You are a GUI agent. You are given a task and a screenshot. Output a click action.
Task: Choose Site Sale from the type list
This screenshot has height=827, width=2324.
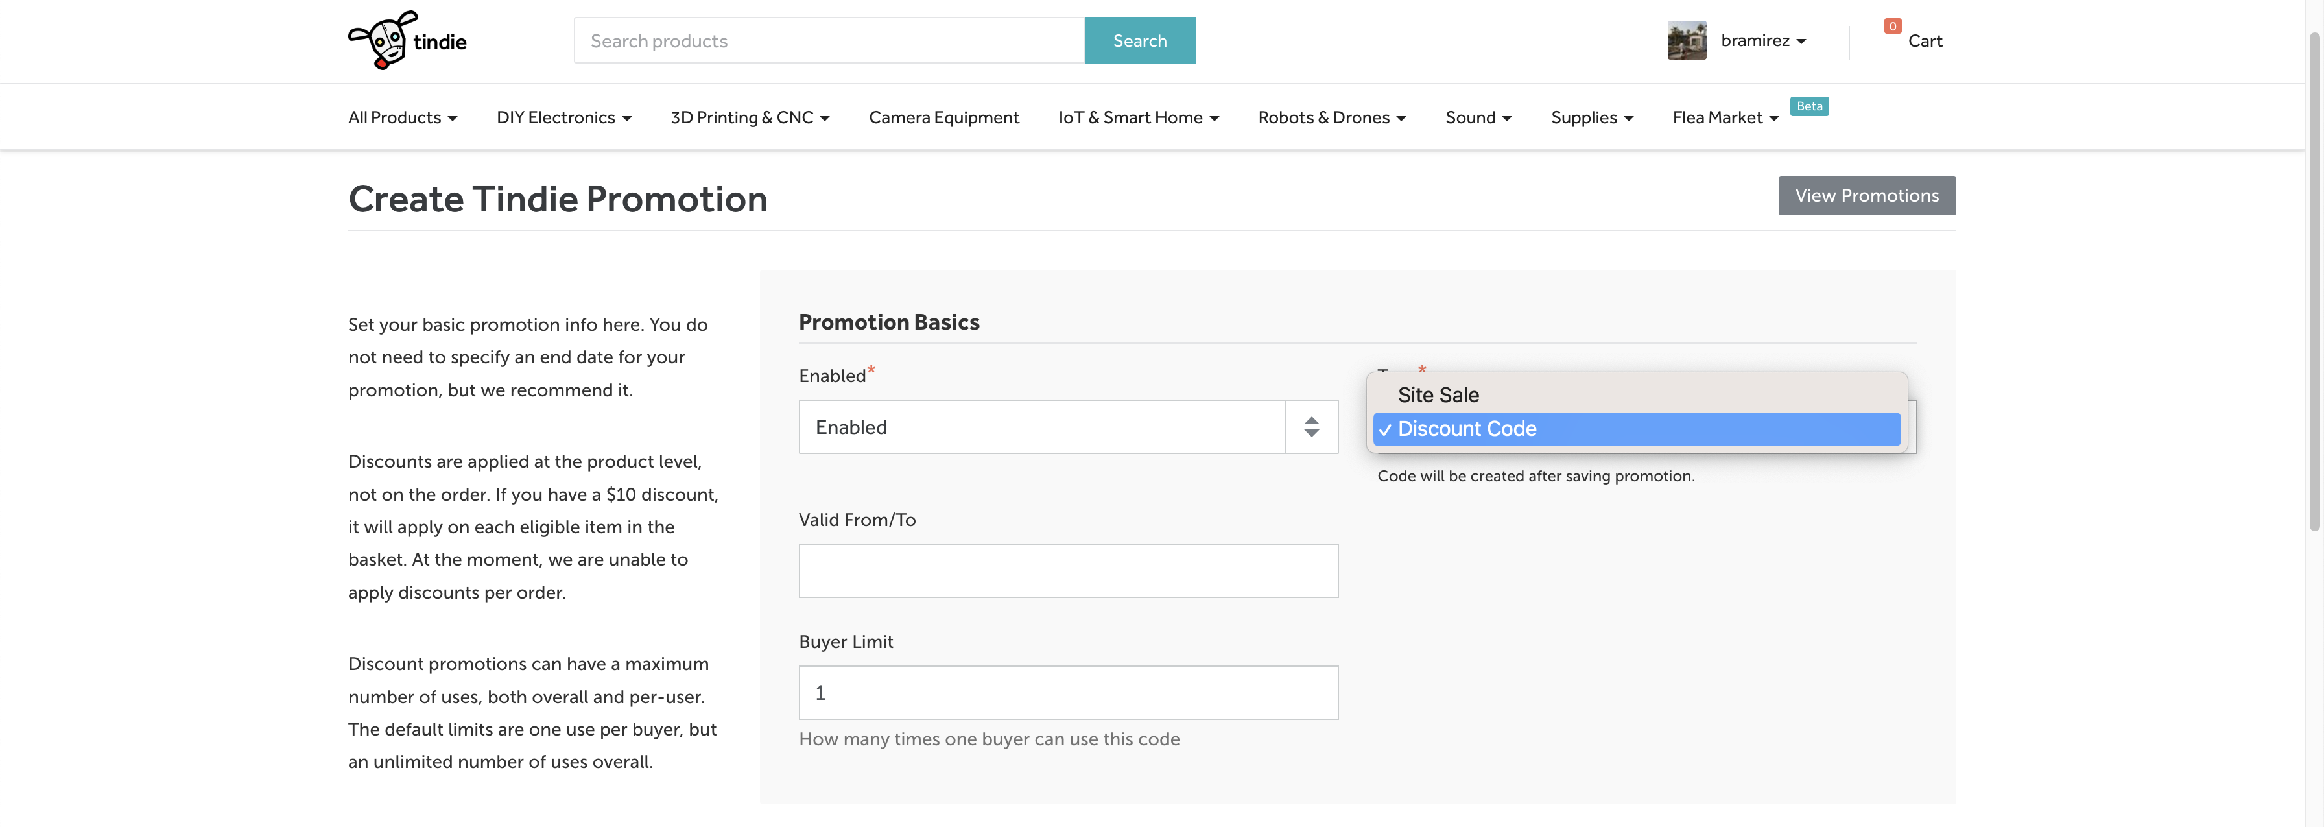(1438, 396)
